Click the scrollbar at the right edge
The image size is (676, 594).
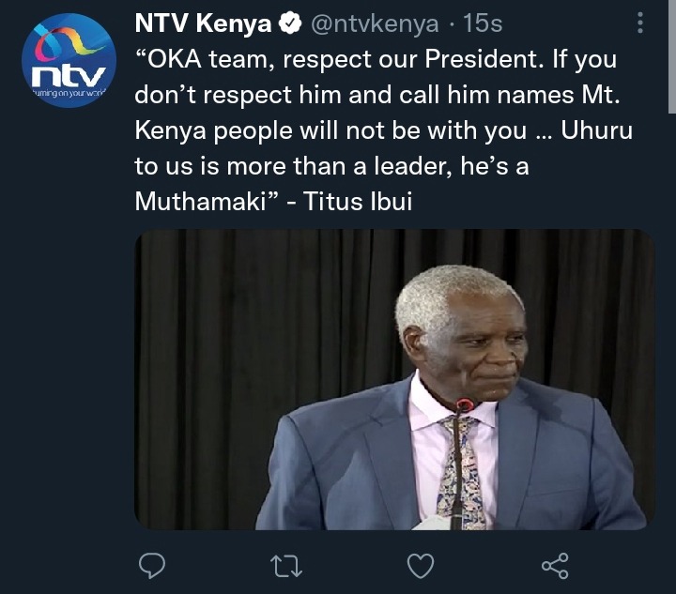pyautogui.click(x=672, y=56)
